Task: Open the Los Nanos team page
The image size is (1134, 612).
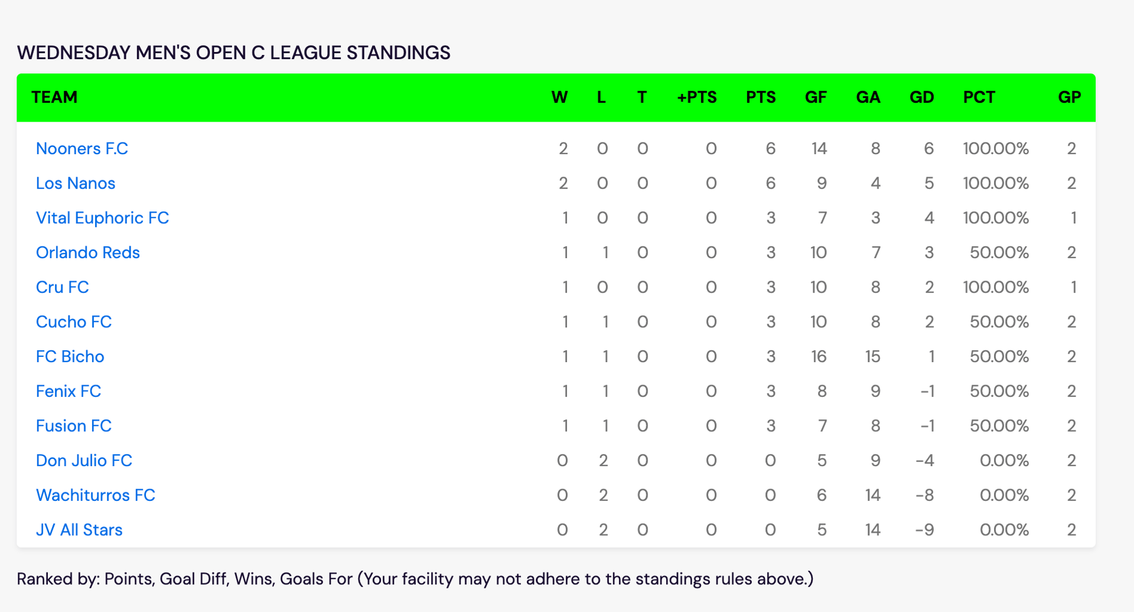Action: [76, 183]
